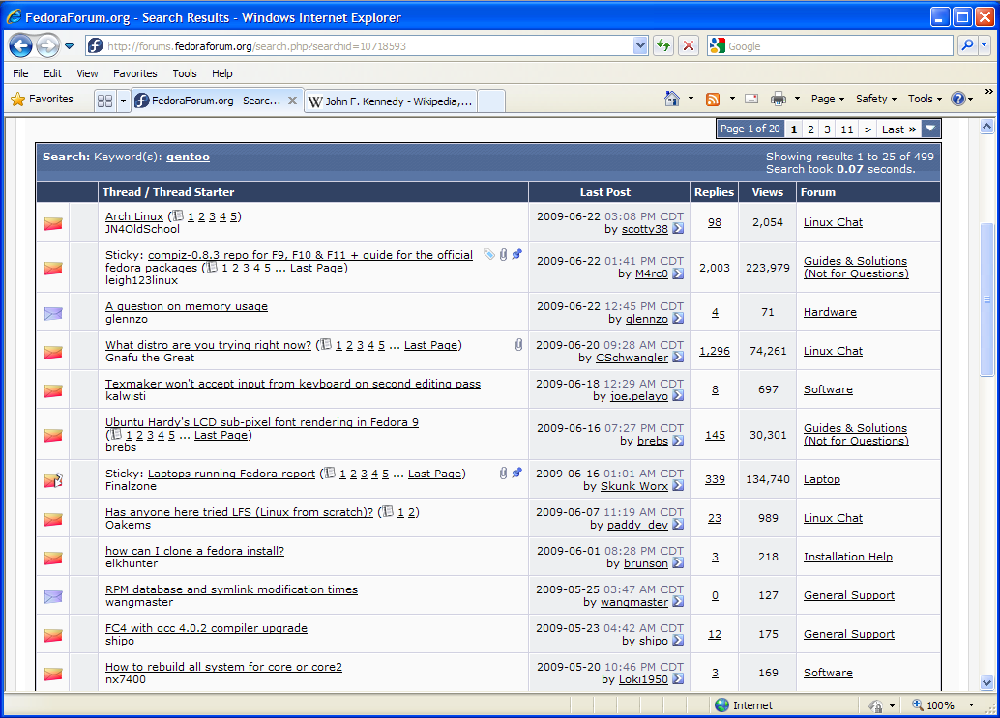Click the blue Help question icon
Viewport: 1000px width, 718px height.
pyautogui.click(x=957, y=99)
